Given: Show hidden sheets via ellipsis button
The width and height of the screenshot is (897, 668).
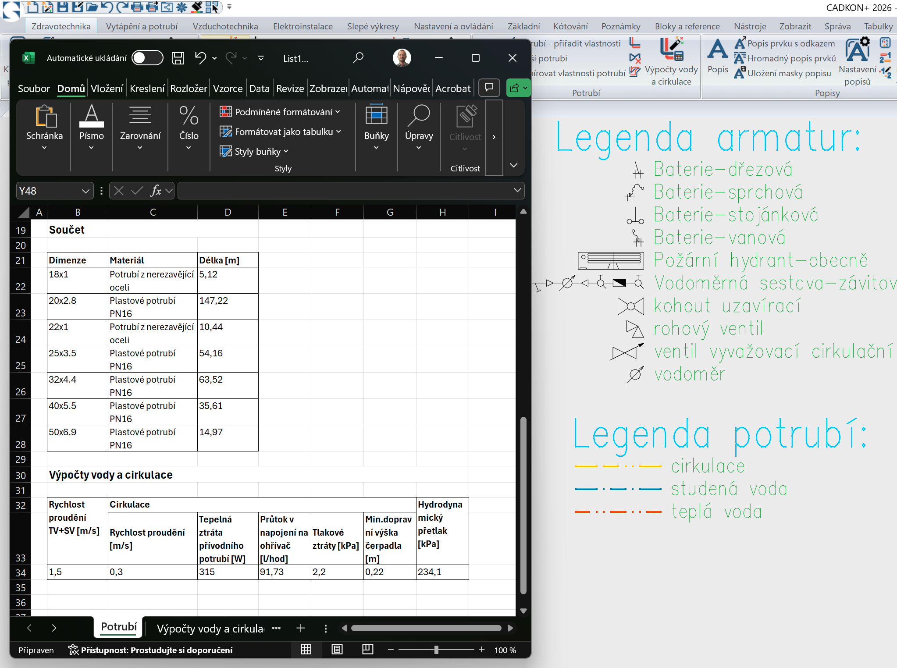Looking at the screenshot, I should click(276, 628).
